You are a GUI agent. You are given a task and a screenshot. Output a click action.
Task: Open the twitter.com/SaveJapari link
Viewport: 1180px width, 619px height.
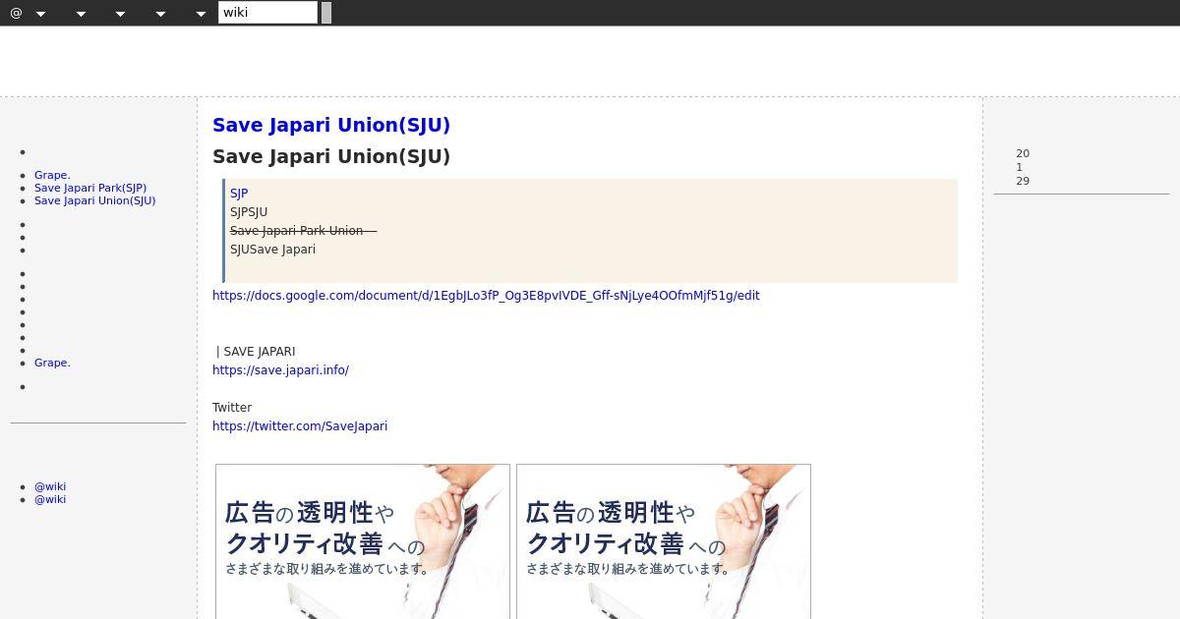[300, 426]
